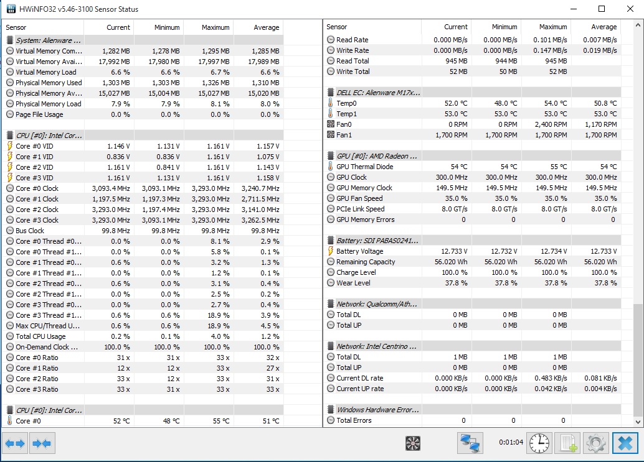
Task: Click the expand columns arrows button
Action: (x=15, y=443)
